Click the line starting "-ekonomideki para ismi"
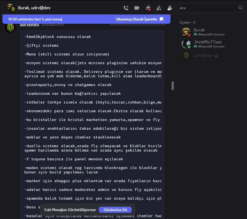This screenshot has height=219, width=247. pos(93,111)
